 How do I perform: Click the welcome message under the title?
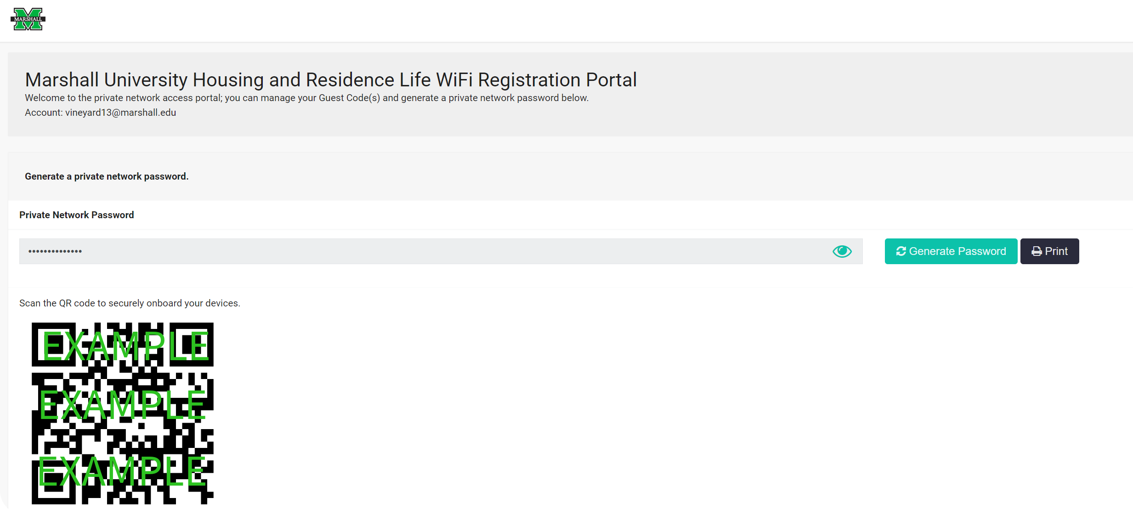306,98
